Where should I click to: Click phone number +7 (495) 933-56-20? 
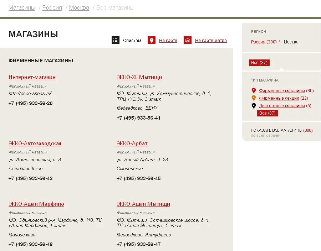31,103
